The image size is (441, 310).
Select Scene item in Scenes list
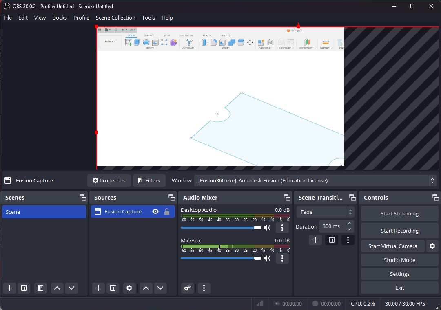coord(44,212)
